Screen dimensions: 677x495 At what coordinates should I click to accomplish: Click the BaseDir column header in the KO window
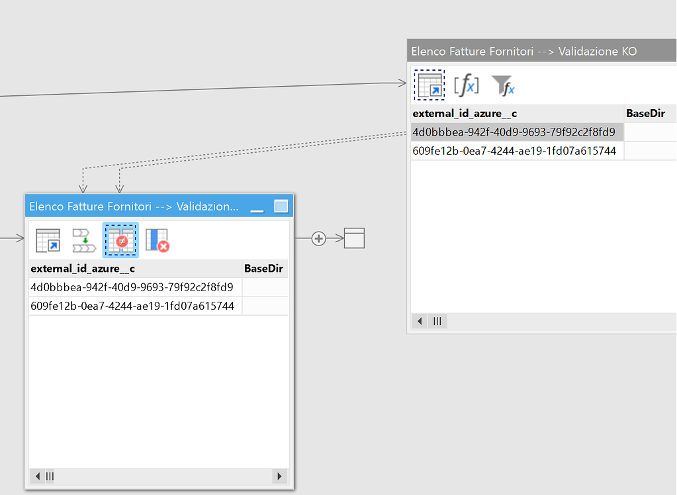pos(645,113)
